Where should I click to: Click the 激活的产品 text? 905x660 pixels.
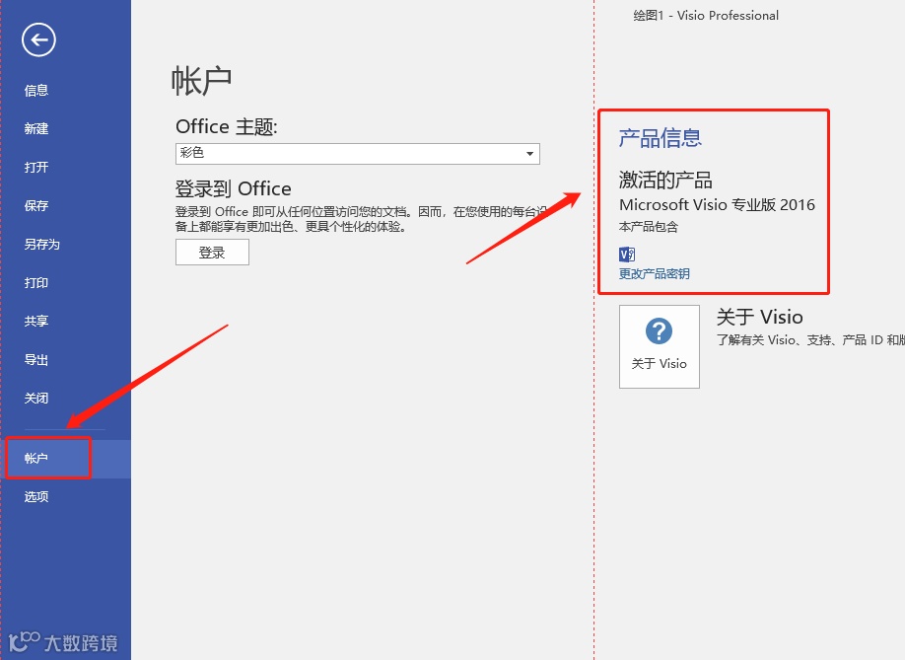[x=665, y=180]
